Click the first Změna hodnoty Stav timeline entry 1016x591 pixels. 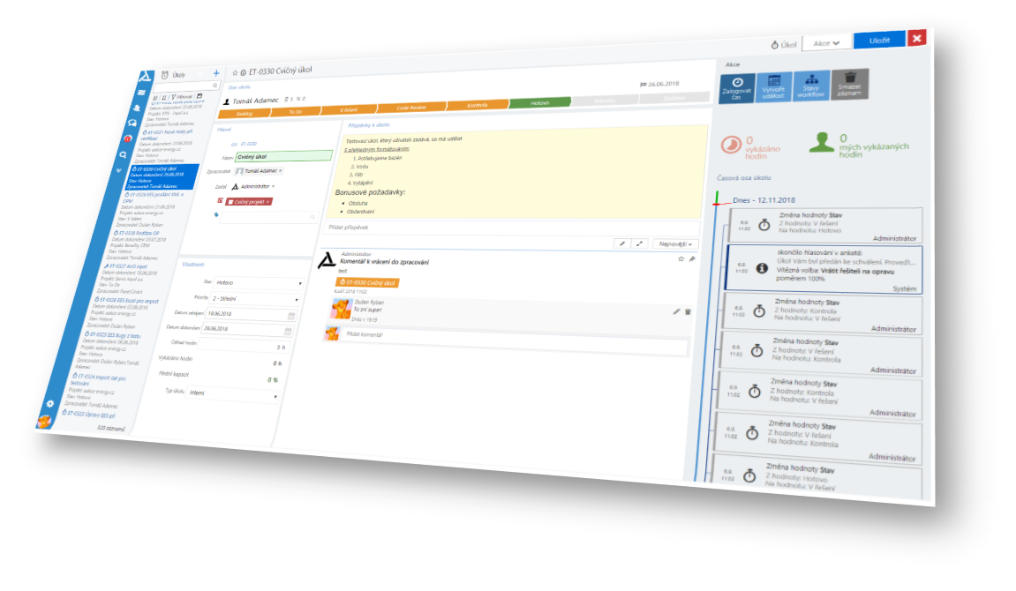824,225
